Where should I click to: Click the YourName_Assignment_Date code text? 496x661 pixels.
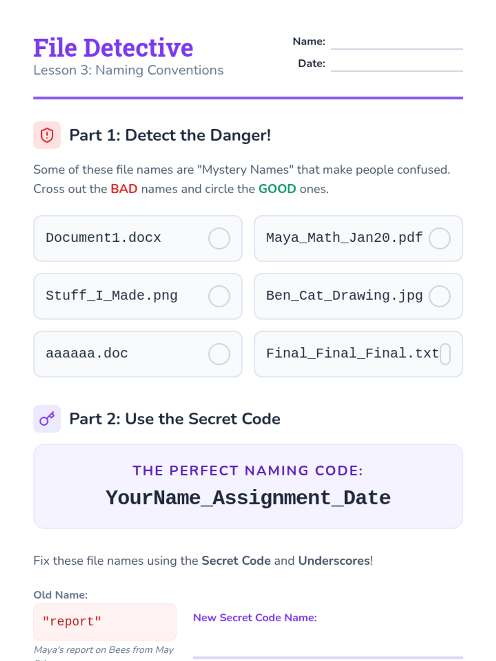[x=248, y=498]
